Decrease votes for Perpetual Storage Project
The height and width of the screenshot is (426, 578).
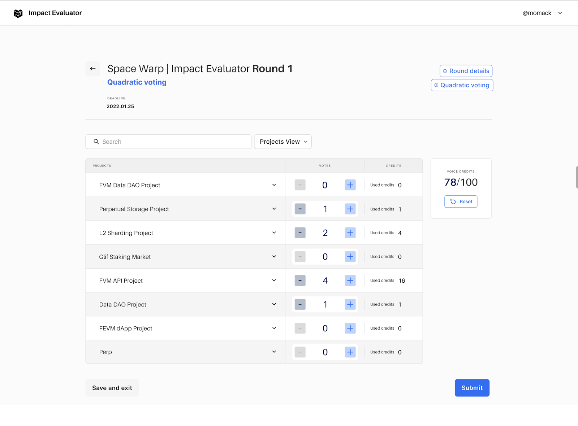pos(300,209)
